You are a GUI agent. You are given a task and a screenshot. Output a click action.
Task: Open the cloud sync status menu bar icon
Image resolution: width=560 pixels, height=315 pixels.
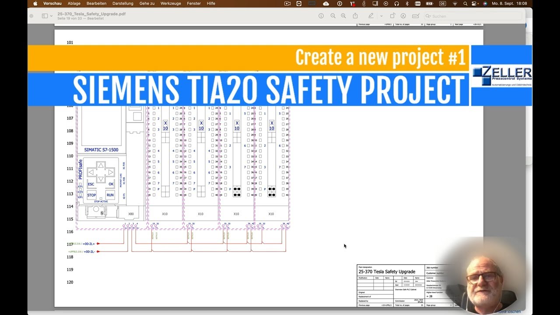326,3
